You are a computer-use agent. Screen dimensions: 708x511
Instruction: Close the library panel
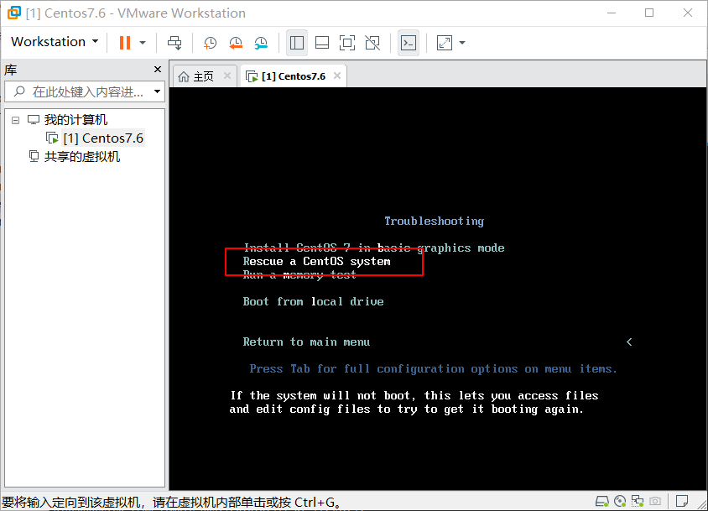tap(158, 69)
